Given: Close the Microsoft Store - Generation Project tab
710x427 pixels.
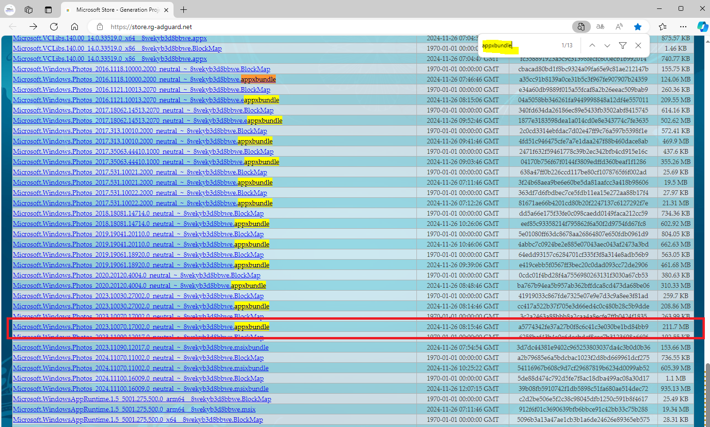Looking at the screenshot, I should (x=166, y=9).
